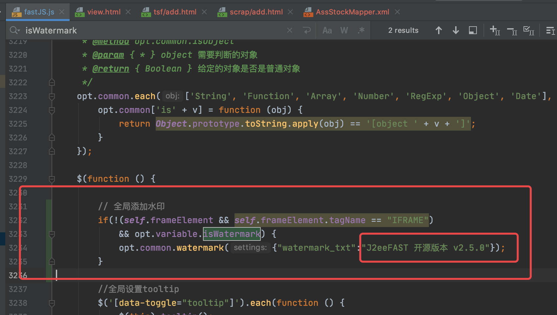
Task: Switch to the view.html tab
Action: pos(104,12)
